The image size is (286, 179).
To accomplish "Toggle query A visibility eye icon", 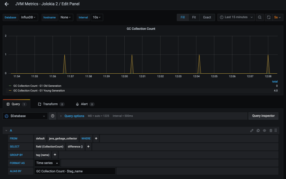I will click(264, 130).
